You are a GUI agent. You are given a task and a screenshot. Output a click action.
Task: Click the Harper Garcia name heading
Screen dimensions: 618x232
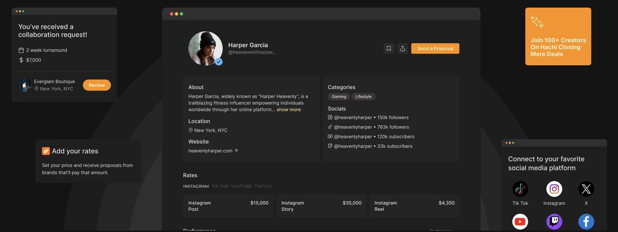tap(248, 45)
